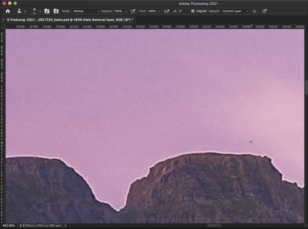Toggle pressure for opacity icon

133,11
